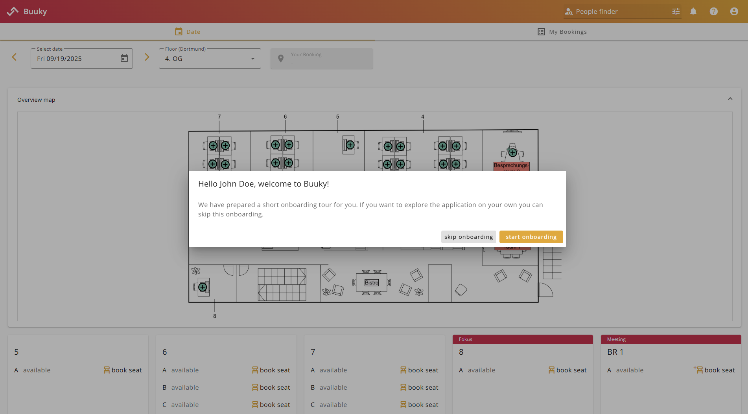Switch to the My Bookings tab
748x414 pixels.
(x=562, y=31)
